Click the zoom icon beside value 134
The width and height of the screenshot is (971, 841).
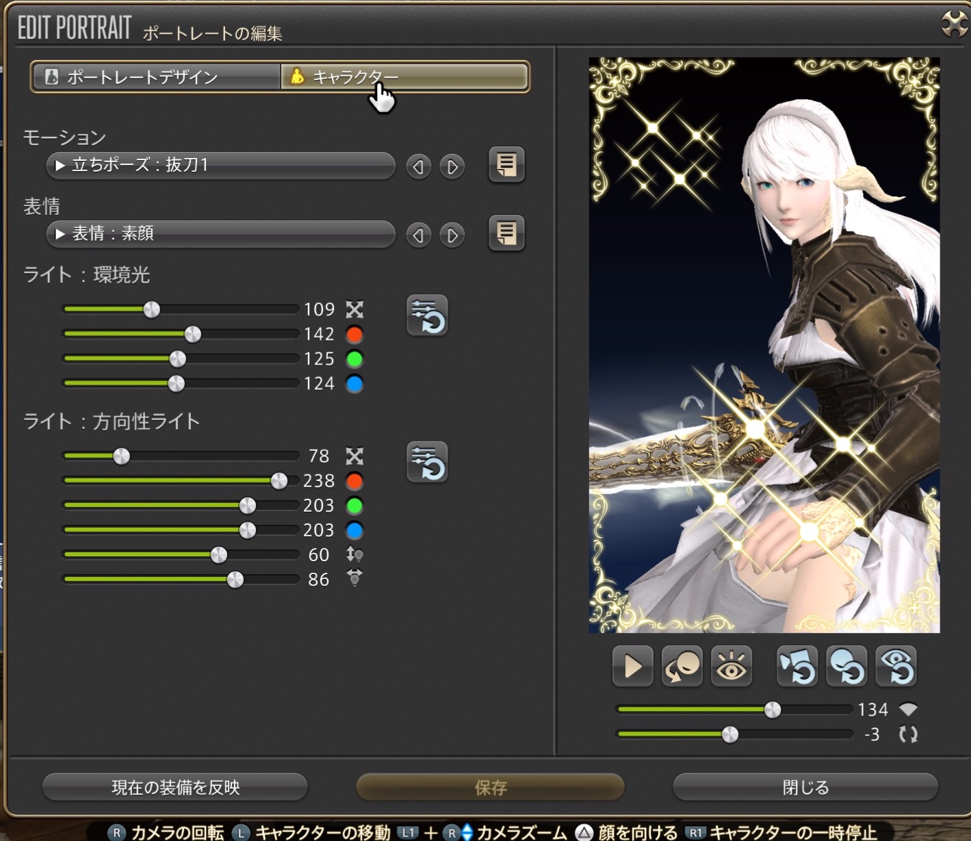pos(908,710)
